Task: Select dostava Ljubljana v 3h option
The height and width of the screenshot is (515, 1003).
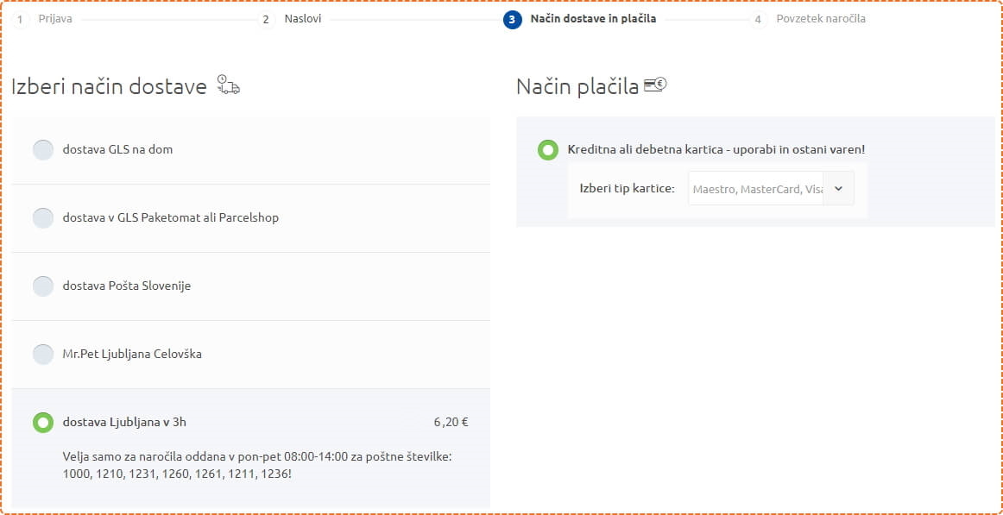Action: click(x=43, y=423)
